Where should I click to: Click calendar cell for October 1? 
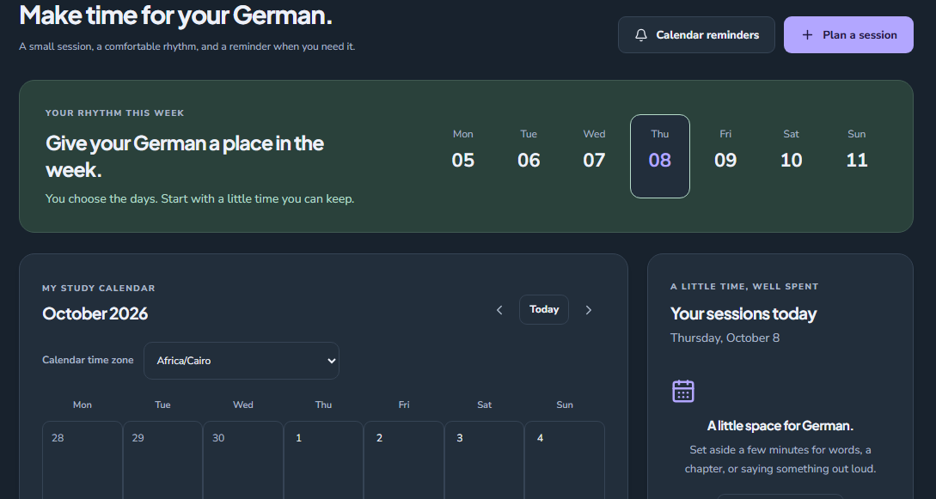click(323, 459)
